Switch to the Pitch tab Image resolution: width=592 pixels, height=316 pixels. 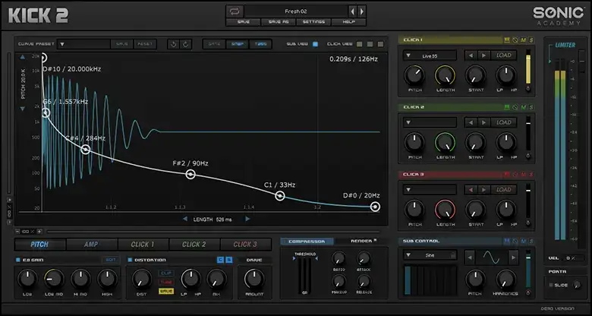39,245
